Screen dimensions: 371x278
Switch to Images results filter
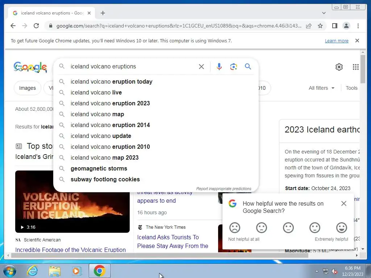28,88
